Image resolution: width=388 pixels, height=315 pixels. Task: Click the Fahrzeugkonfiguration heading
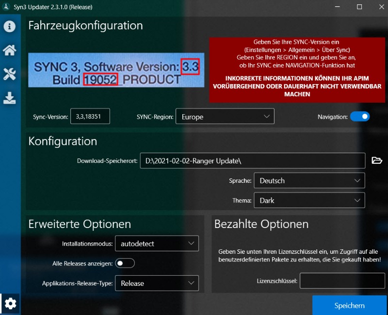86,26
